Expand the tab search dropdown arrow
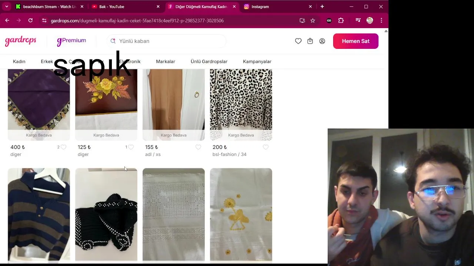474x266 pixels. point(7,7)
